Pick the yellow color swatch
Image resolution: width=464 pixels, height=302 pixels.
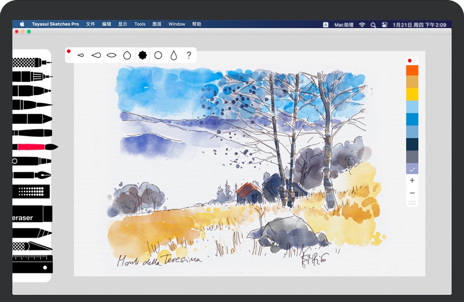point(412,94)
